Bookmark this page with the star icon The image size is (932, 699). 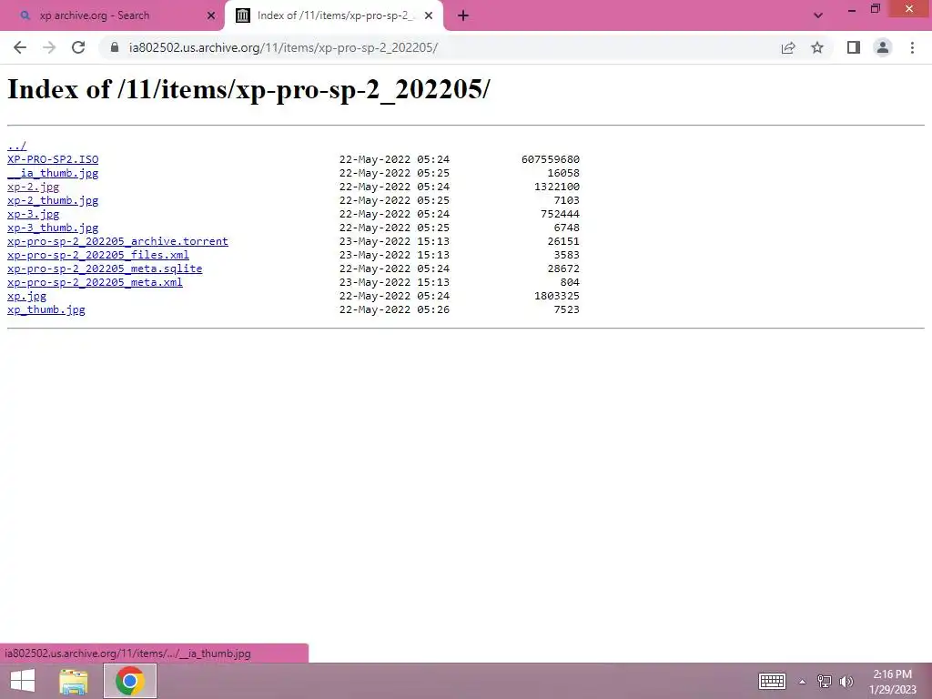coord(817,47)
